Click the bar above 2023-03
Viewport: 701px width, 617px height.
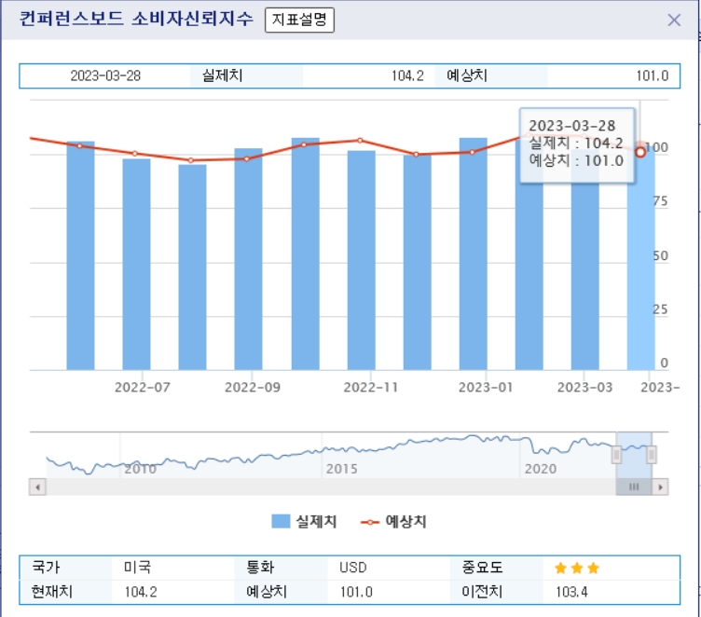[584, 259]
